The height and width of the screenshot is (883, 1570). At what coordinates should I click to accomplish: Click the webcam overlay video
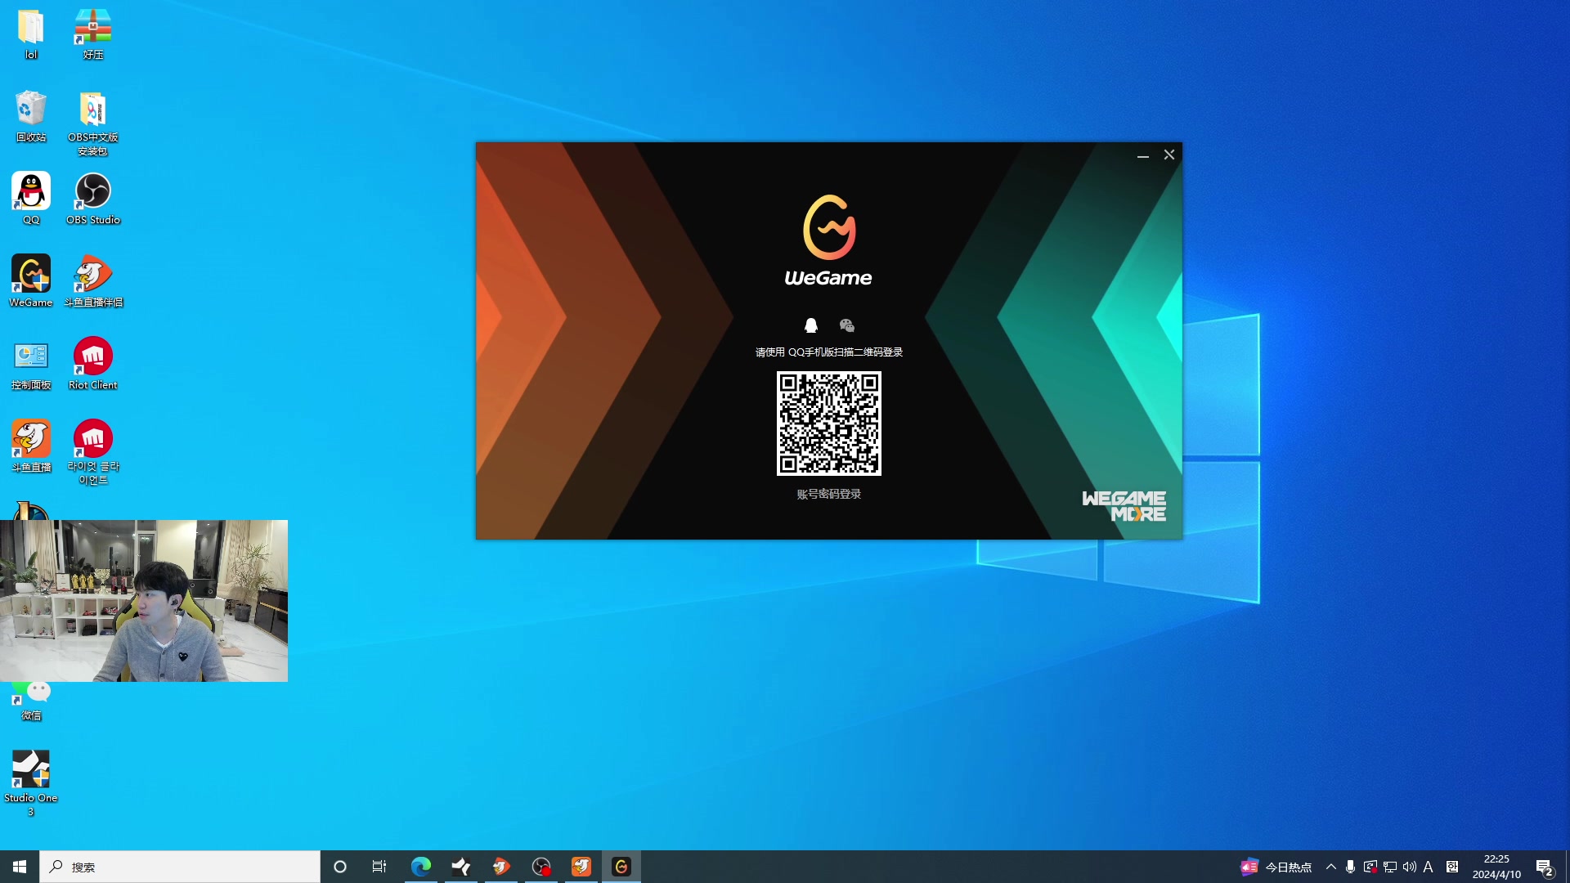[x=144, y=601]
